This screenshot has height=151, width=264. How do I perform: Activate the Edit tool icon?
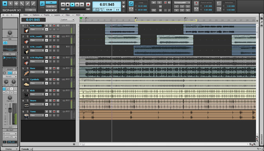click(x=22, y=4)
